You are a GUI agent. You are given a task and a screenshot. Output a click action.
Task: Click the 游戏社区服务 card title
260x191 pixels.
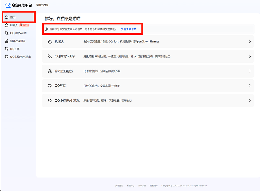pos(64,71)
